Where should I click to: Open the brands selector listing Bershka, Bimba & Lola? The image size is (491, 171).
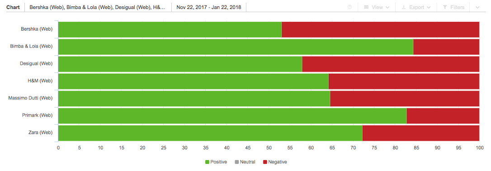point(98,7)
